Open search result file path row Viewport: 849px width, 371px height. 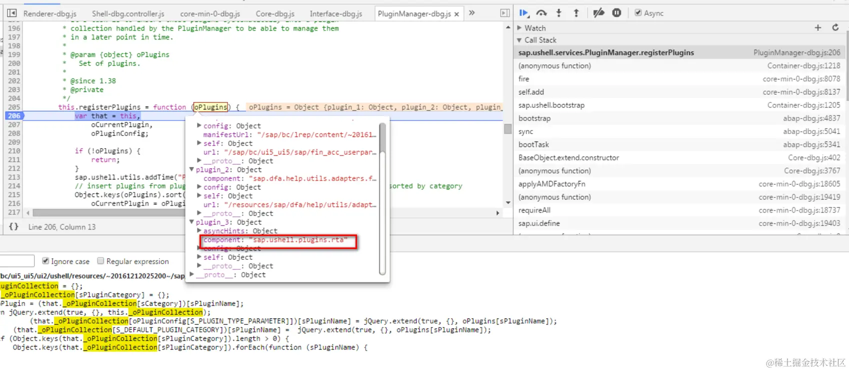[x=92, y=275]
